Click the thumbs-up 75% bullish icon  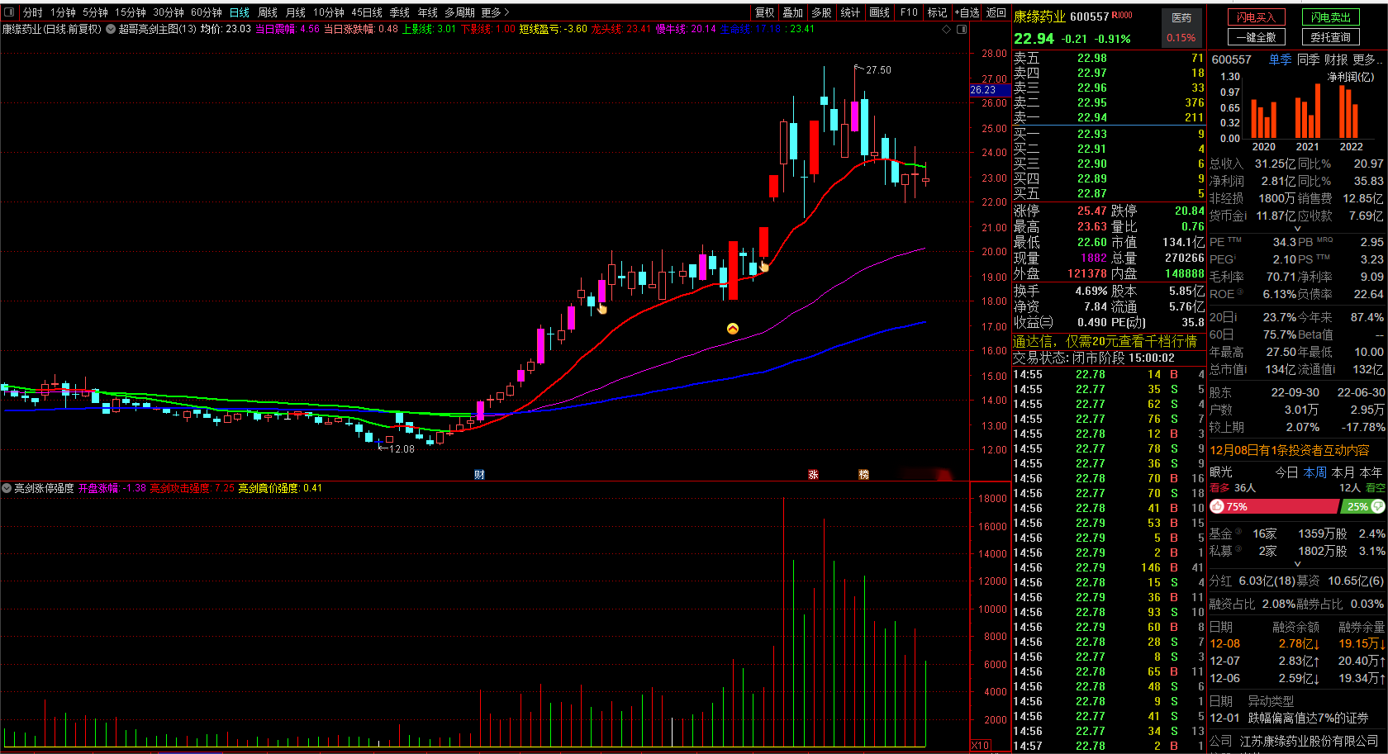pos(1217,506)
